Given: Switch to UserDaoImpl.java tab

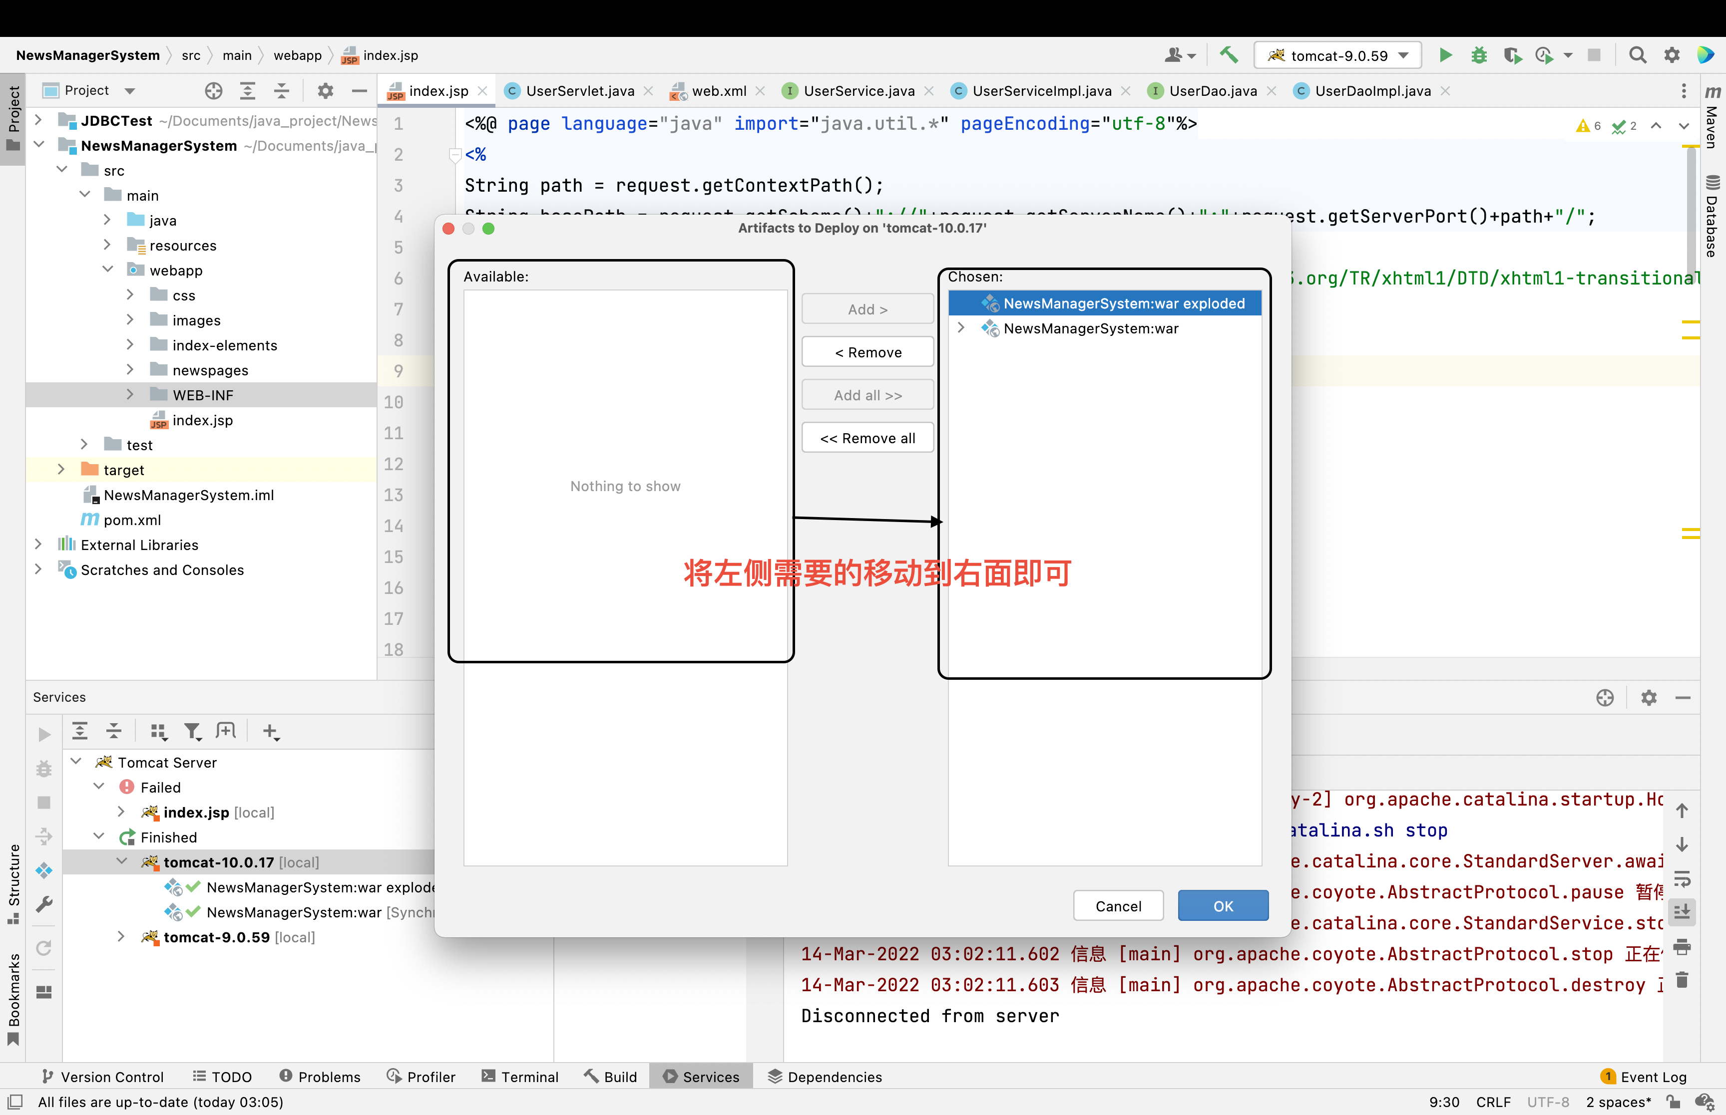Looking at the screenshot, I should 1372,90.
